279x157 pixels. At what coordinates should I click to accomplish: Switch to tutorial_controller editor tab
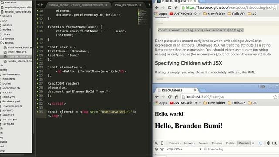(58, 5)
